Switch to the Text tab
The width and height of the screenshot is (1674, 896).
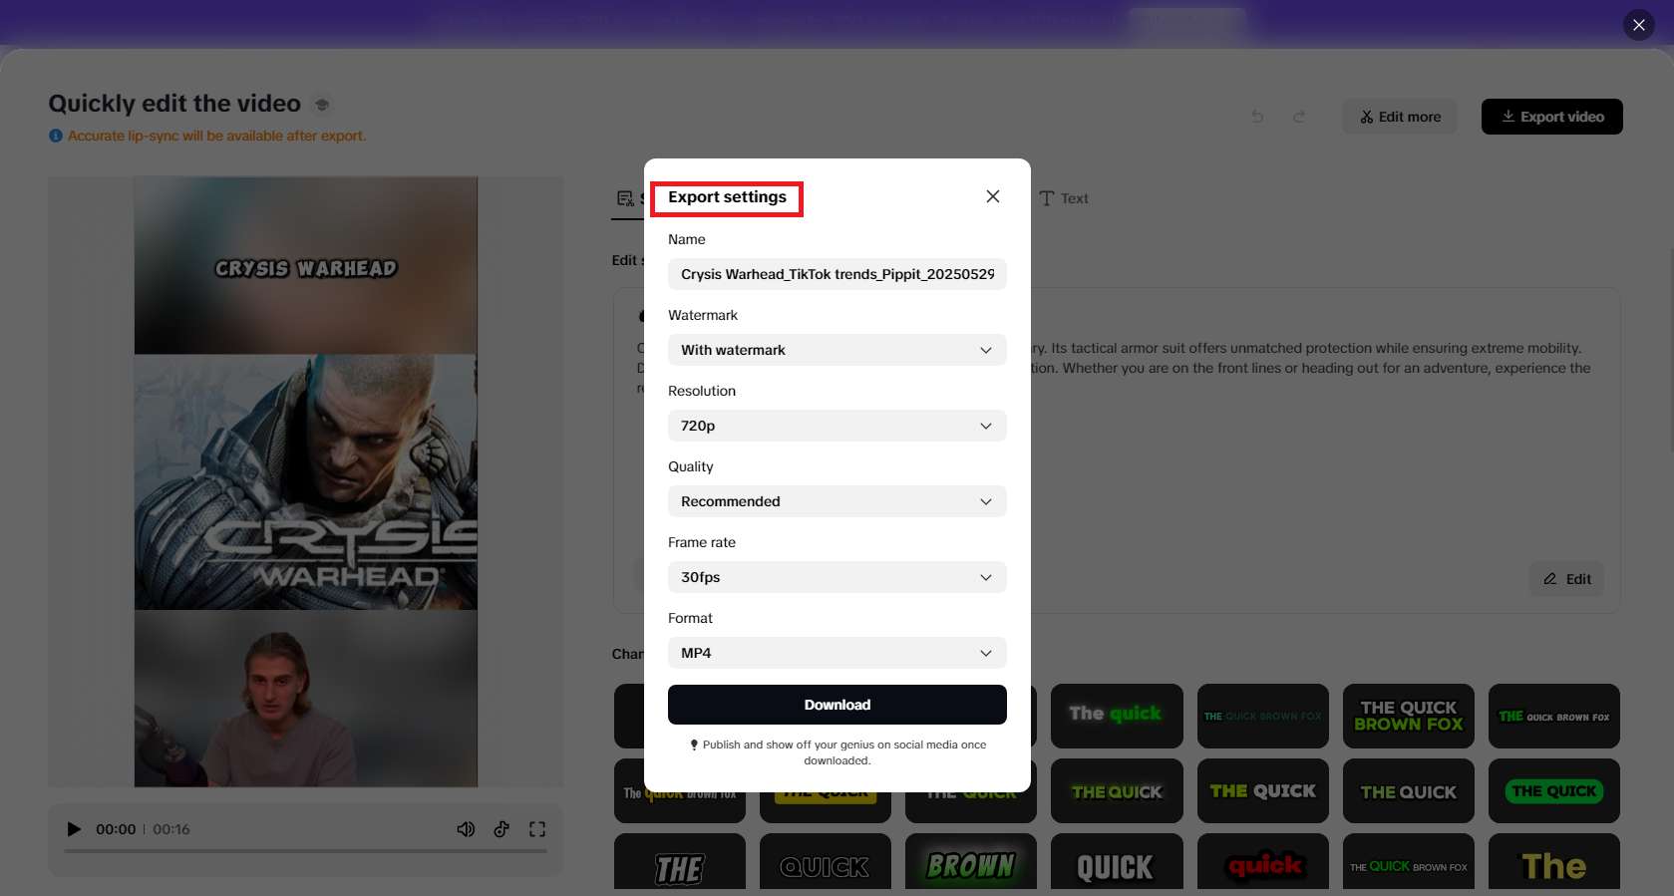pyautogui.click(x=1064, y=198)
